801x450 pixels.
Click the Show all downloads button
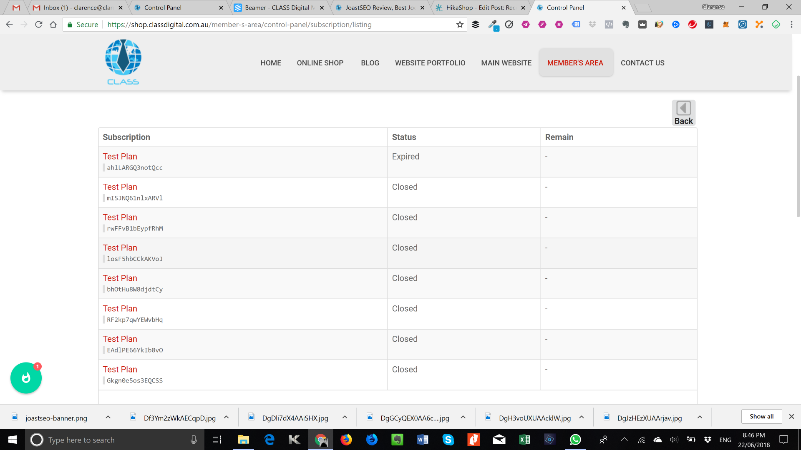[x=761, y=416]
